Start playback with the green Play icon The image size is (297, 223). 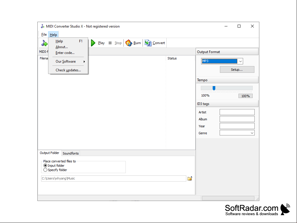click(x=93, y=43)
